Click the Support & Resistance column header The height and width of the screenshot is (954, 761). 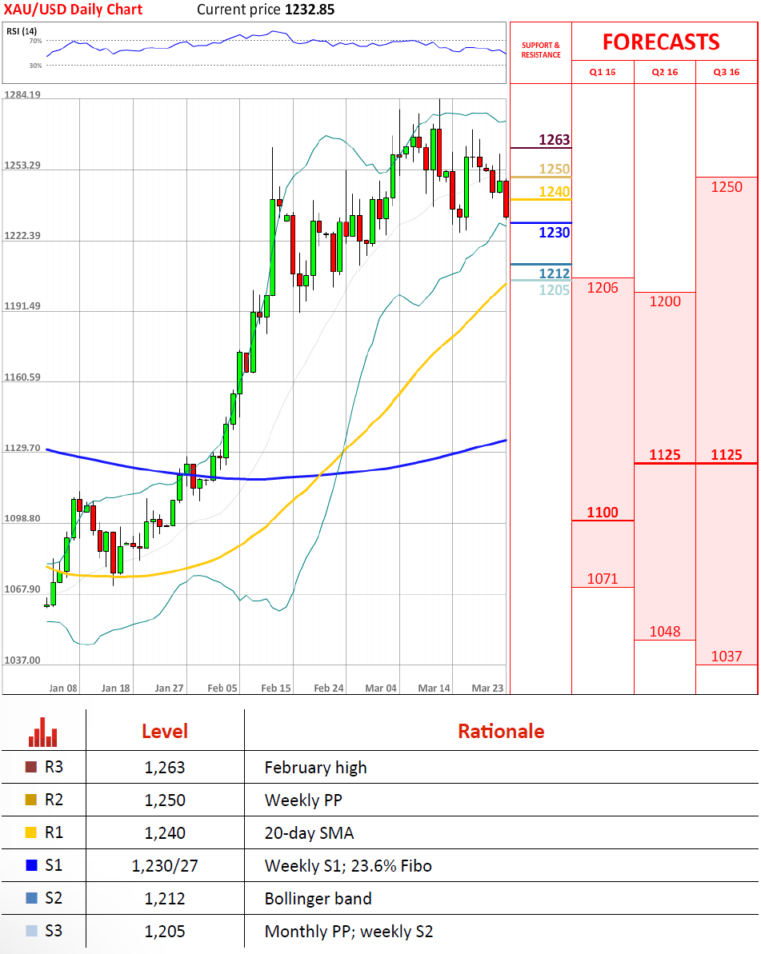tap(541, 50)
